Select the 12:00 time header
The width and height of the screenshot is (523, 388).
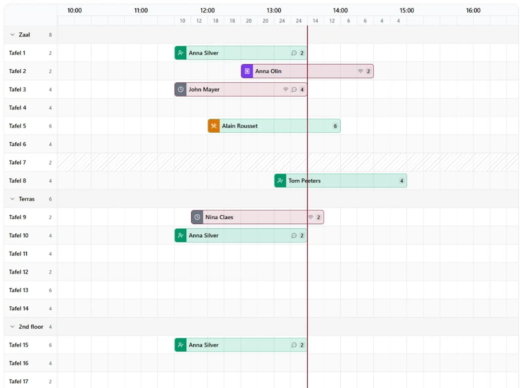pos(208,10)
